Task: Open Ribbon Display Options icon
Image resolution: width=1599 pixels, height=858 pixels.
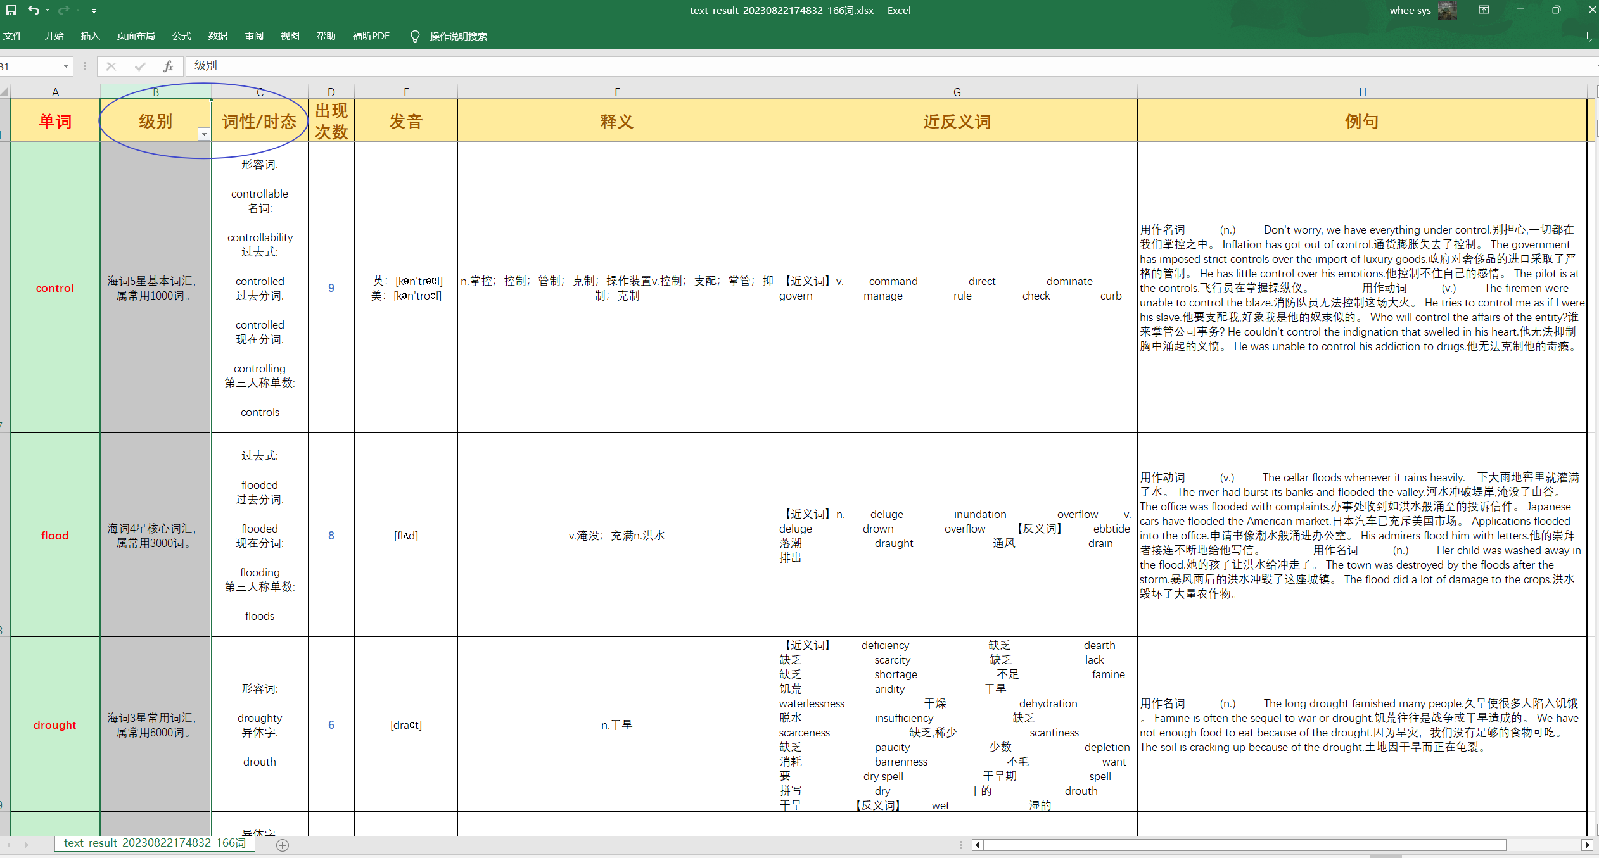Action: click(x=1484, y=10)
